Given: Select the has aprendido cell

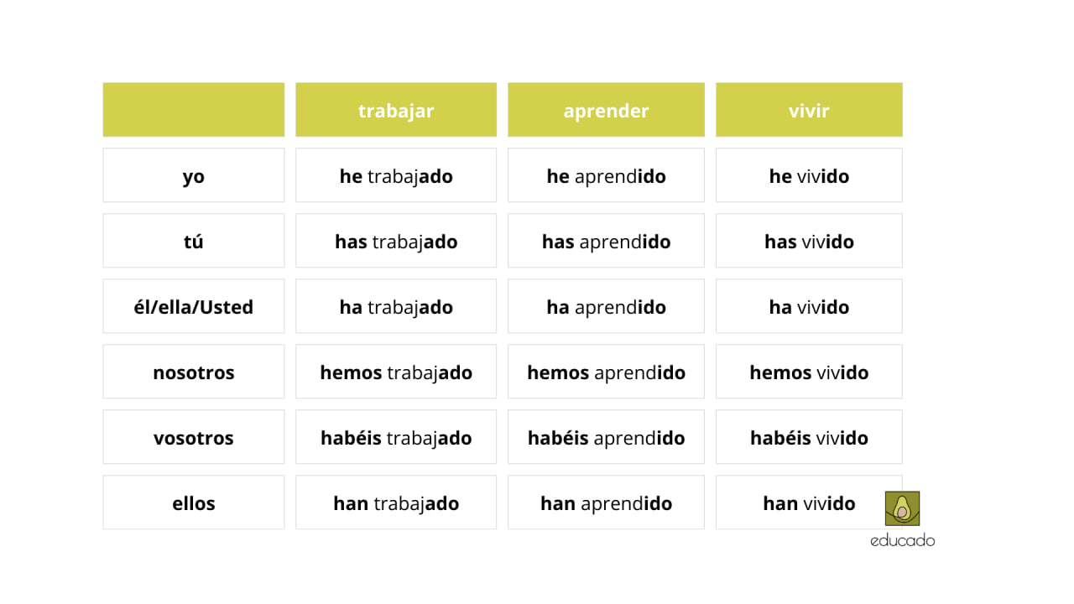Looking at the screenshot, I should coord(606,242).
